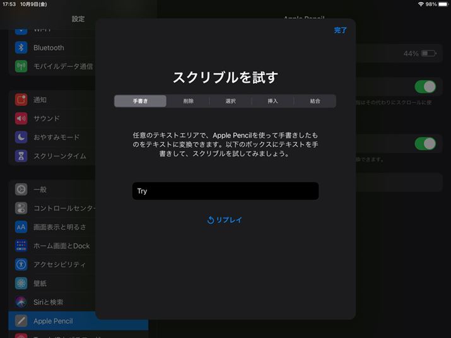451x338 pixels.
Task: Select Apple Pencil row label in sidebar
Action: coord(53,321)
